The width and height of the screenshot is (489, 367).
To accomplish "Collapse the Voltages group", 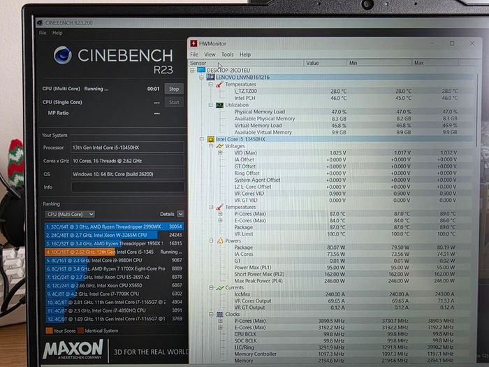I will click(x=211, y=146).
